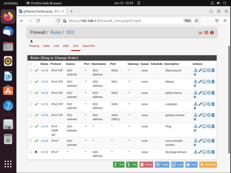Check the kibana rule checkbox

pos(31,82)
